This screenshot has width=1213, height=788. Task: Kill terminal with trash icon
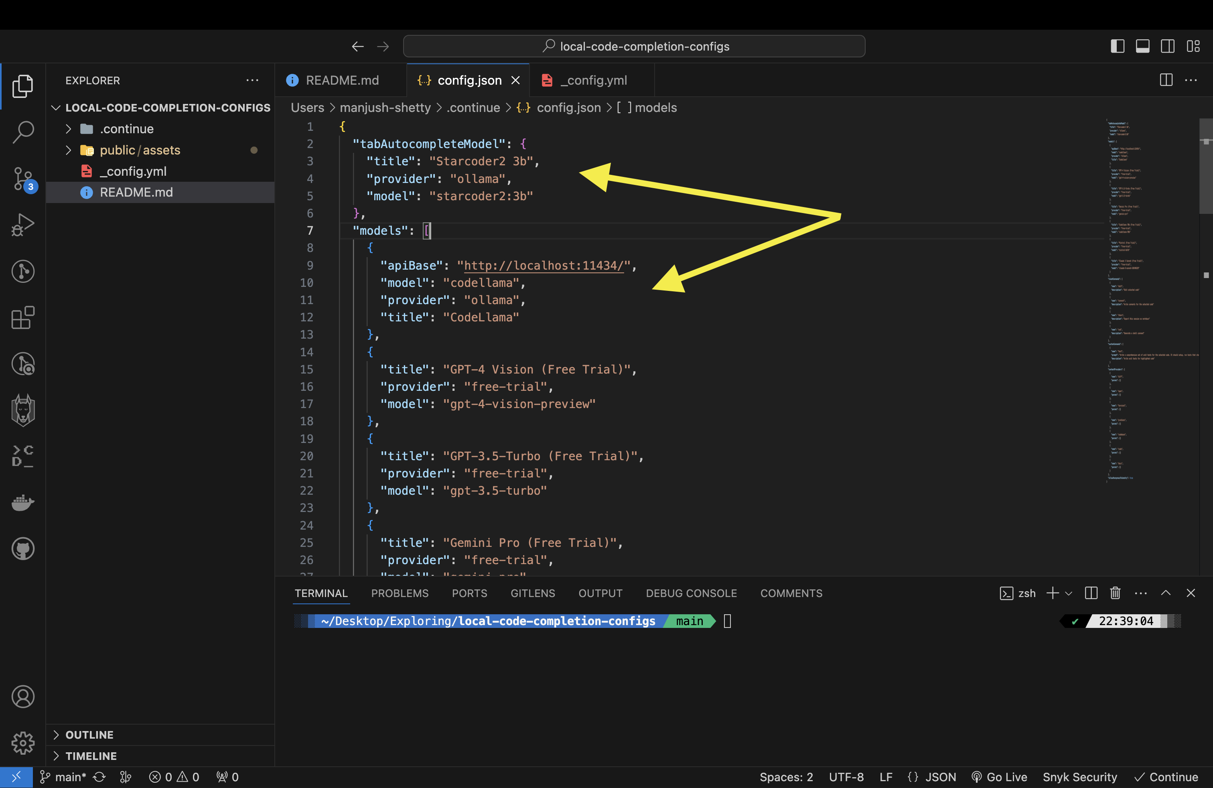point(1115,593)
